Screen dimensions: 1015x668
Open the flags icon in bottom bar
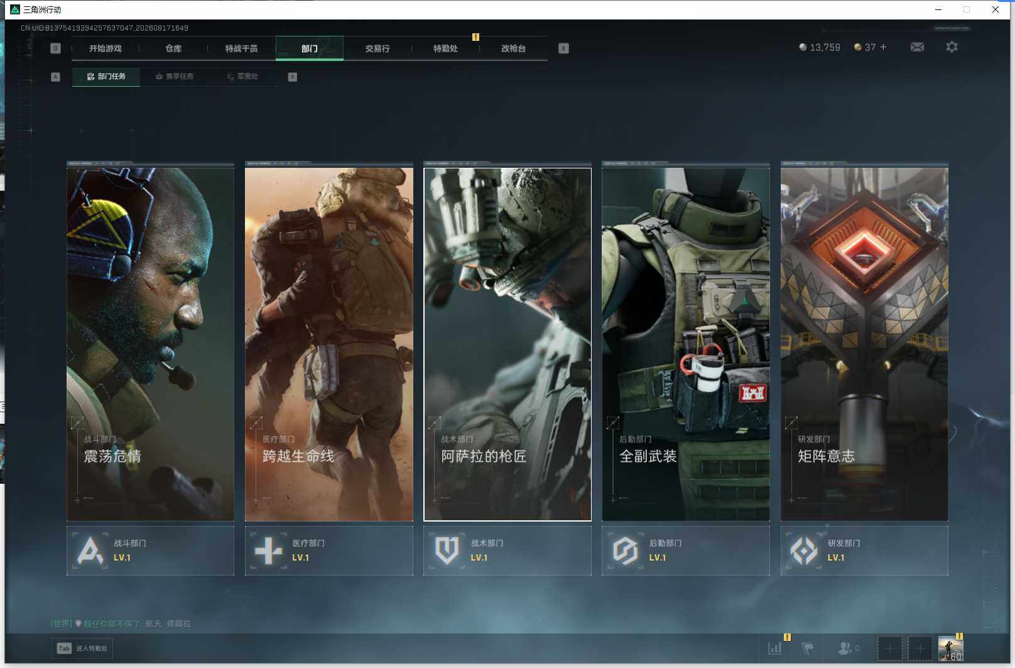[x=808, y=648]
